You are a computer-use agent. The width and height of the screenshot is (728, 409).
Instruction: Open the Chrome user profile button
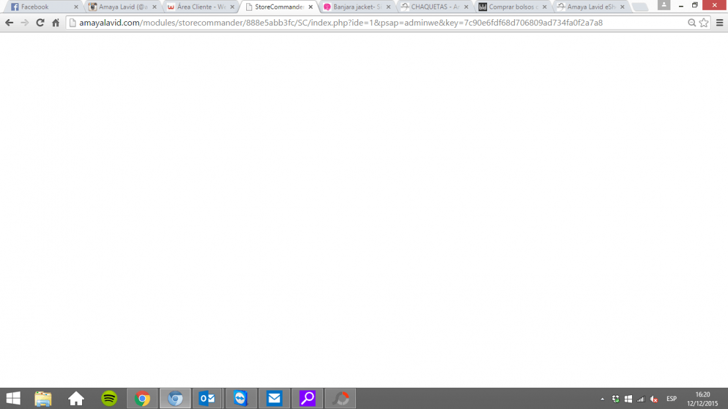click(664, 5)
